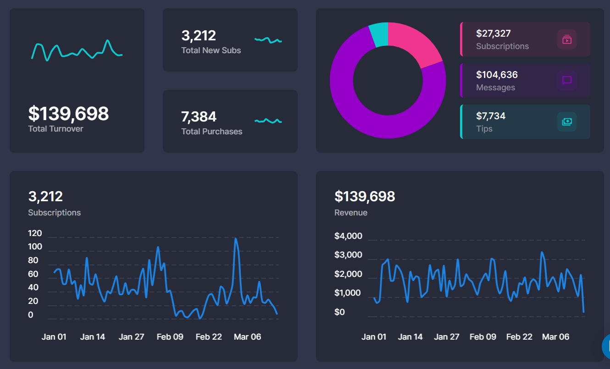The image size is (610, 369).
Task: Click Jan 27 on the Subscriptions chart axis
Action: point(132,337)
